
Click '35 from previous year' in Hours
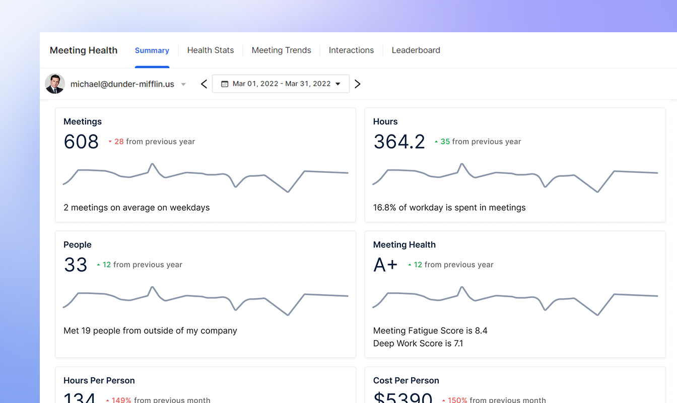coord(481,142)
